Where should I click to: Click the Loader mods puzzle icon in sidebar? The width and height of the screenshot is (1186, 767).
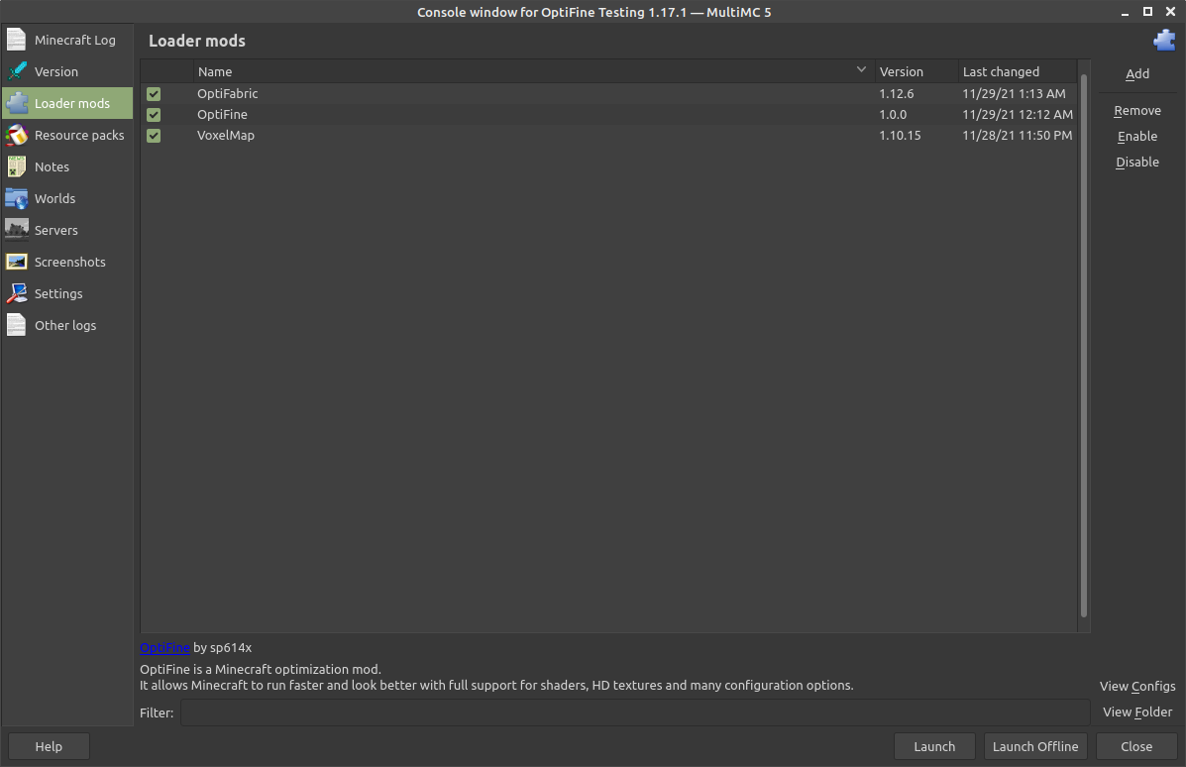[16, 103]
